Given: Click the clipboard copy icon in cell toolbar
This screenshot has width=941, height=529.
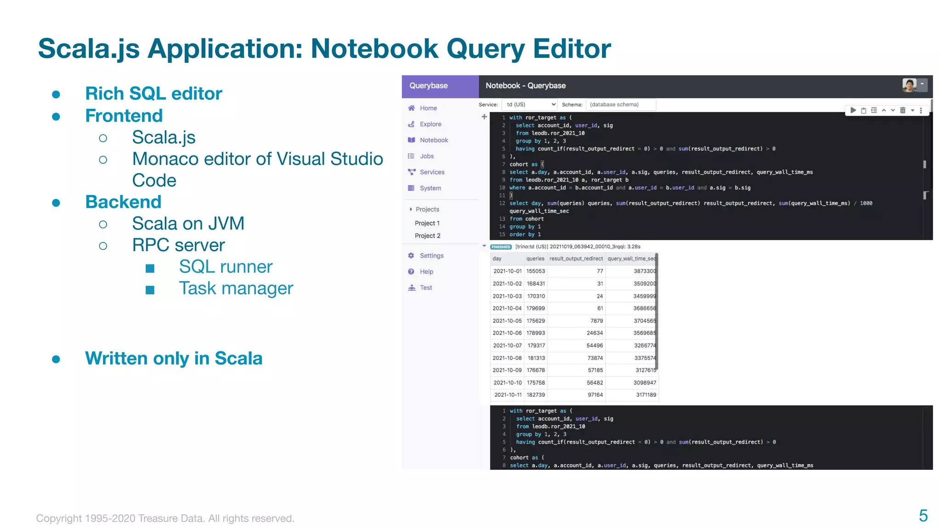Looking at the screenshot, I should point(863,110).
